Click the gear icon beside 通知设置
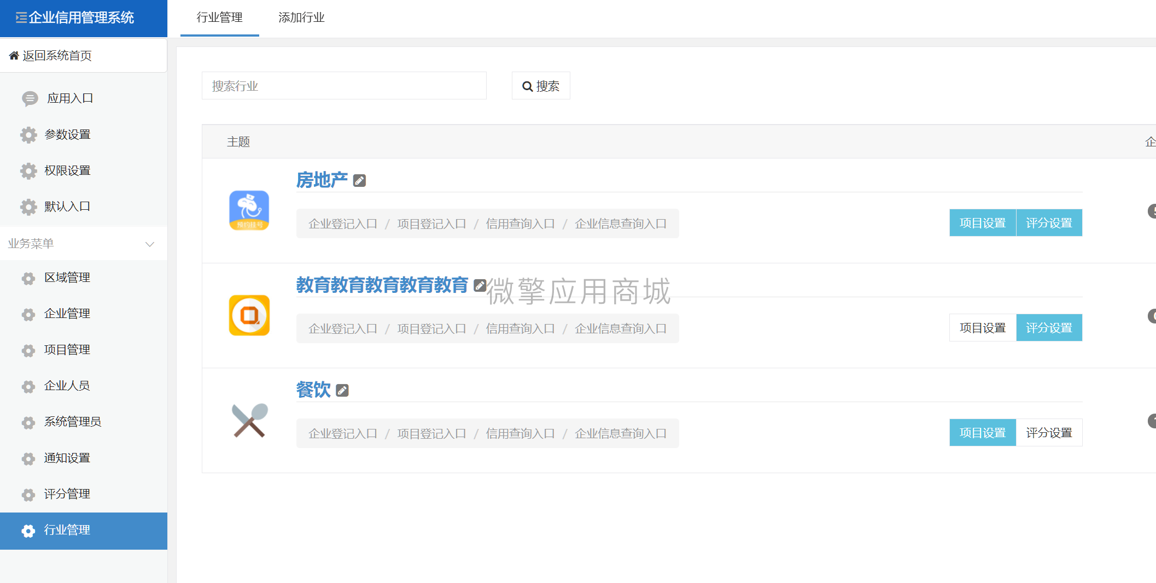This screenshot has height=583, width=1156. click(x=28, y=459)
